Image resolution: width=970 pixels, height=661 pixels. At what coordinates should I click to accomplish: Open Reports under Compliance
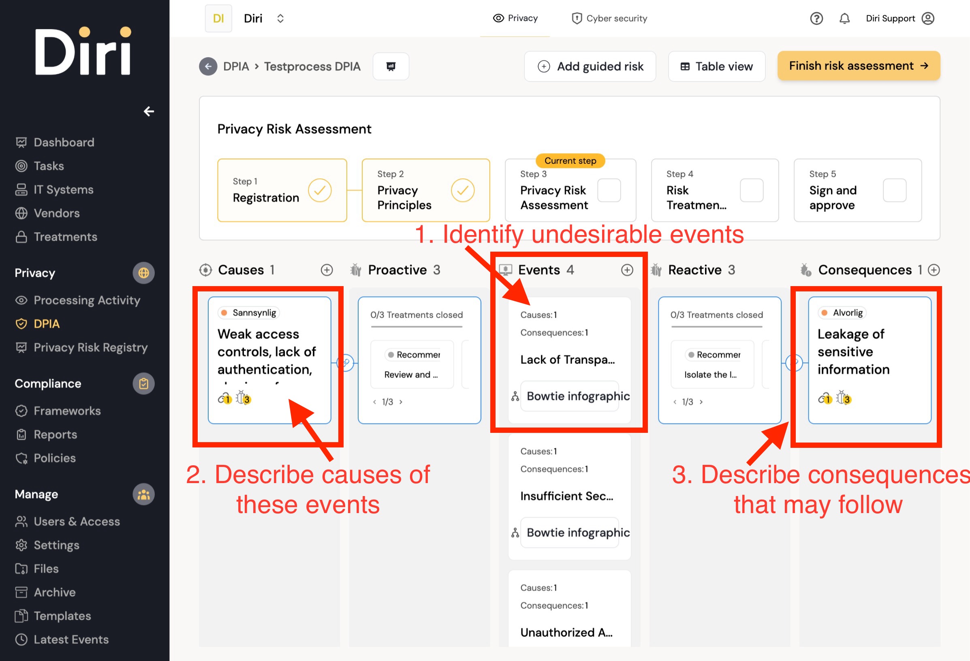pos(46,435)
